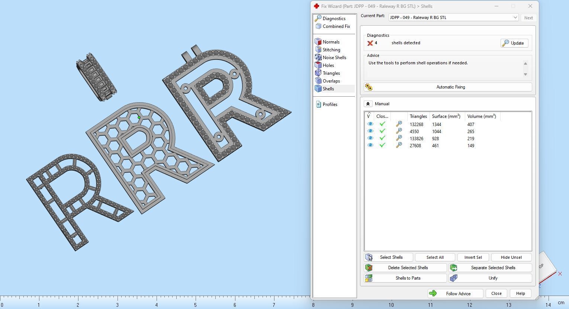This screenshot has width=569, height=309.
Task: Click the Separate Selected Shells icon
Action: (x=453, y=268)
